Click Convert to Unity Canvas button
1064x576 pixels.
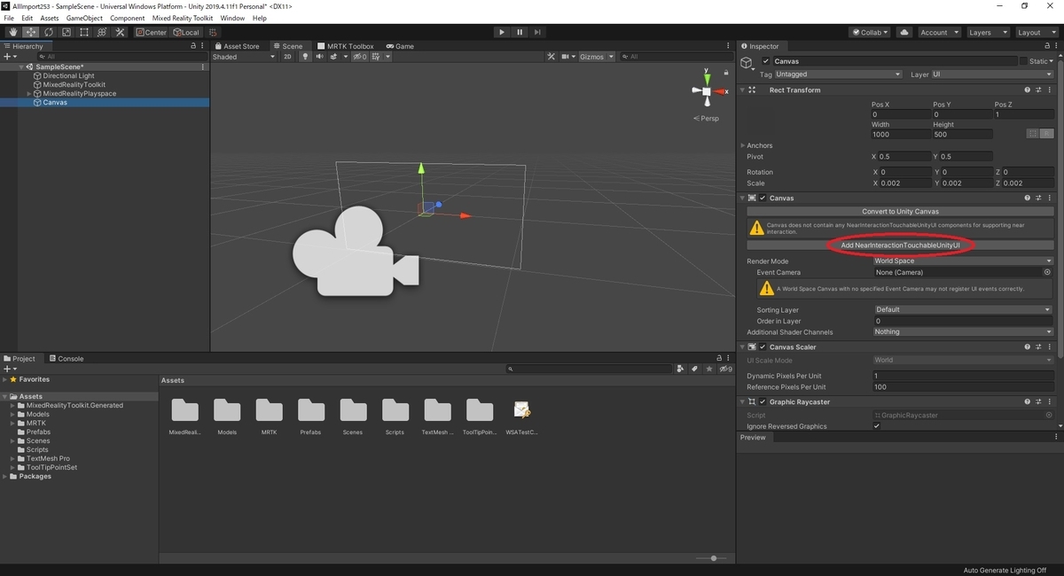[x=900, y=212]
